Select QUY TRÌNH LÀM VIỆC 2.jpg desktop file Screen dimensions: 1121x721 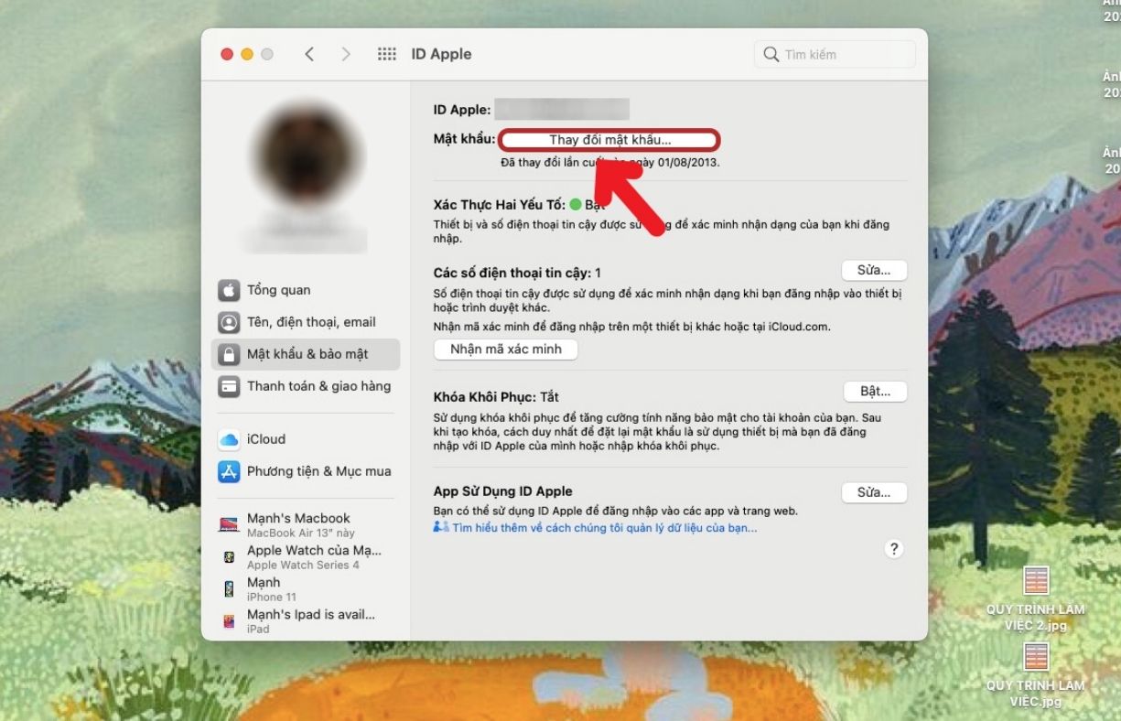pos(1035,598)
